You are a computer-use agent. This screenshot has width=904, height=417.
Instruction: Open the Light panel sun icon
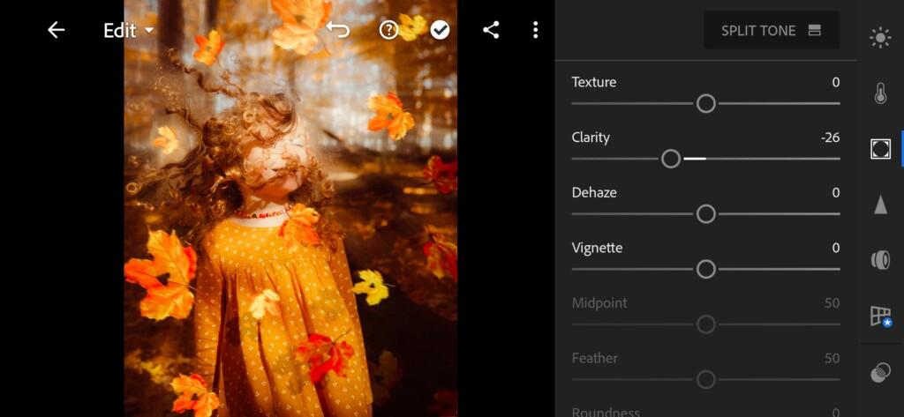[x=880, y=38]
